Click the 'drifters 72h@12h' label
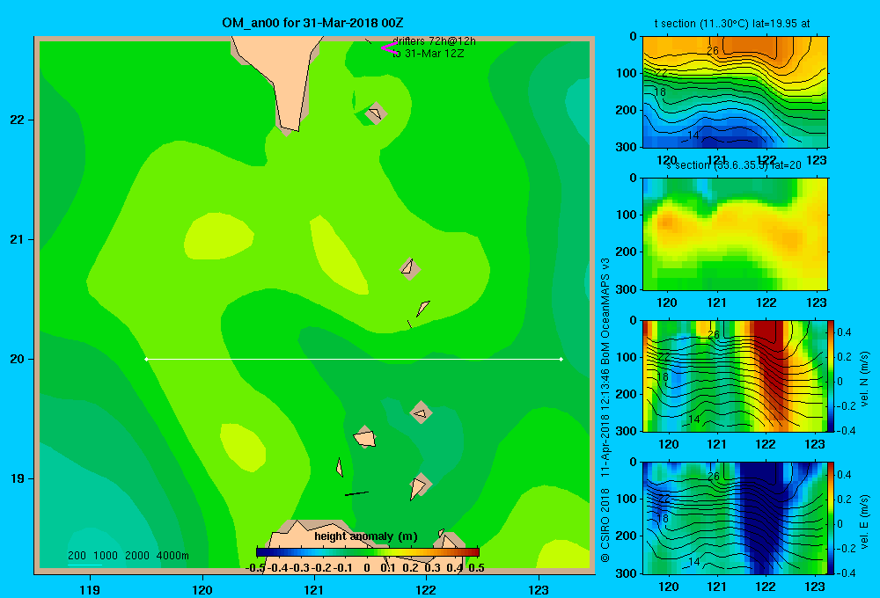 (x=434, y=41)
